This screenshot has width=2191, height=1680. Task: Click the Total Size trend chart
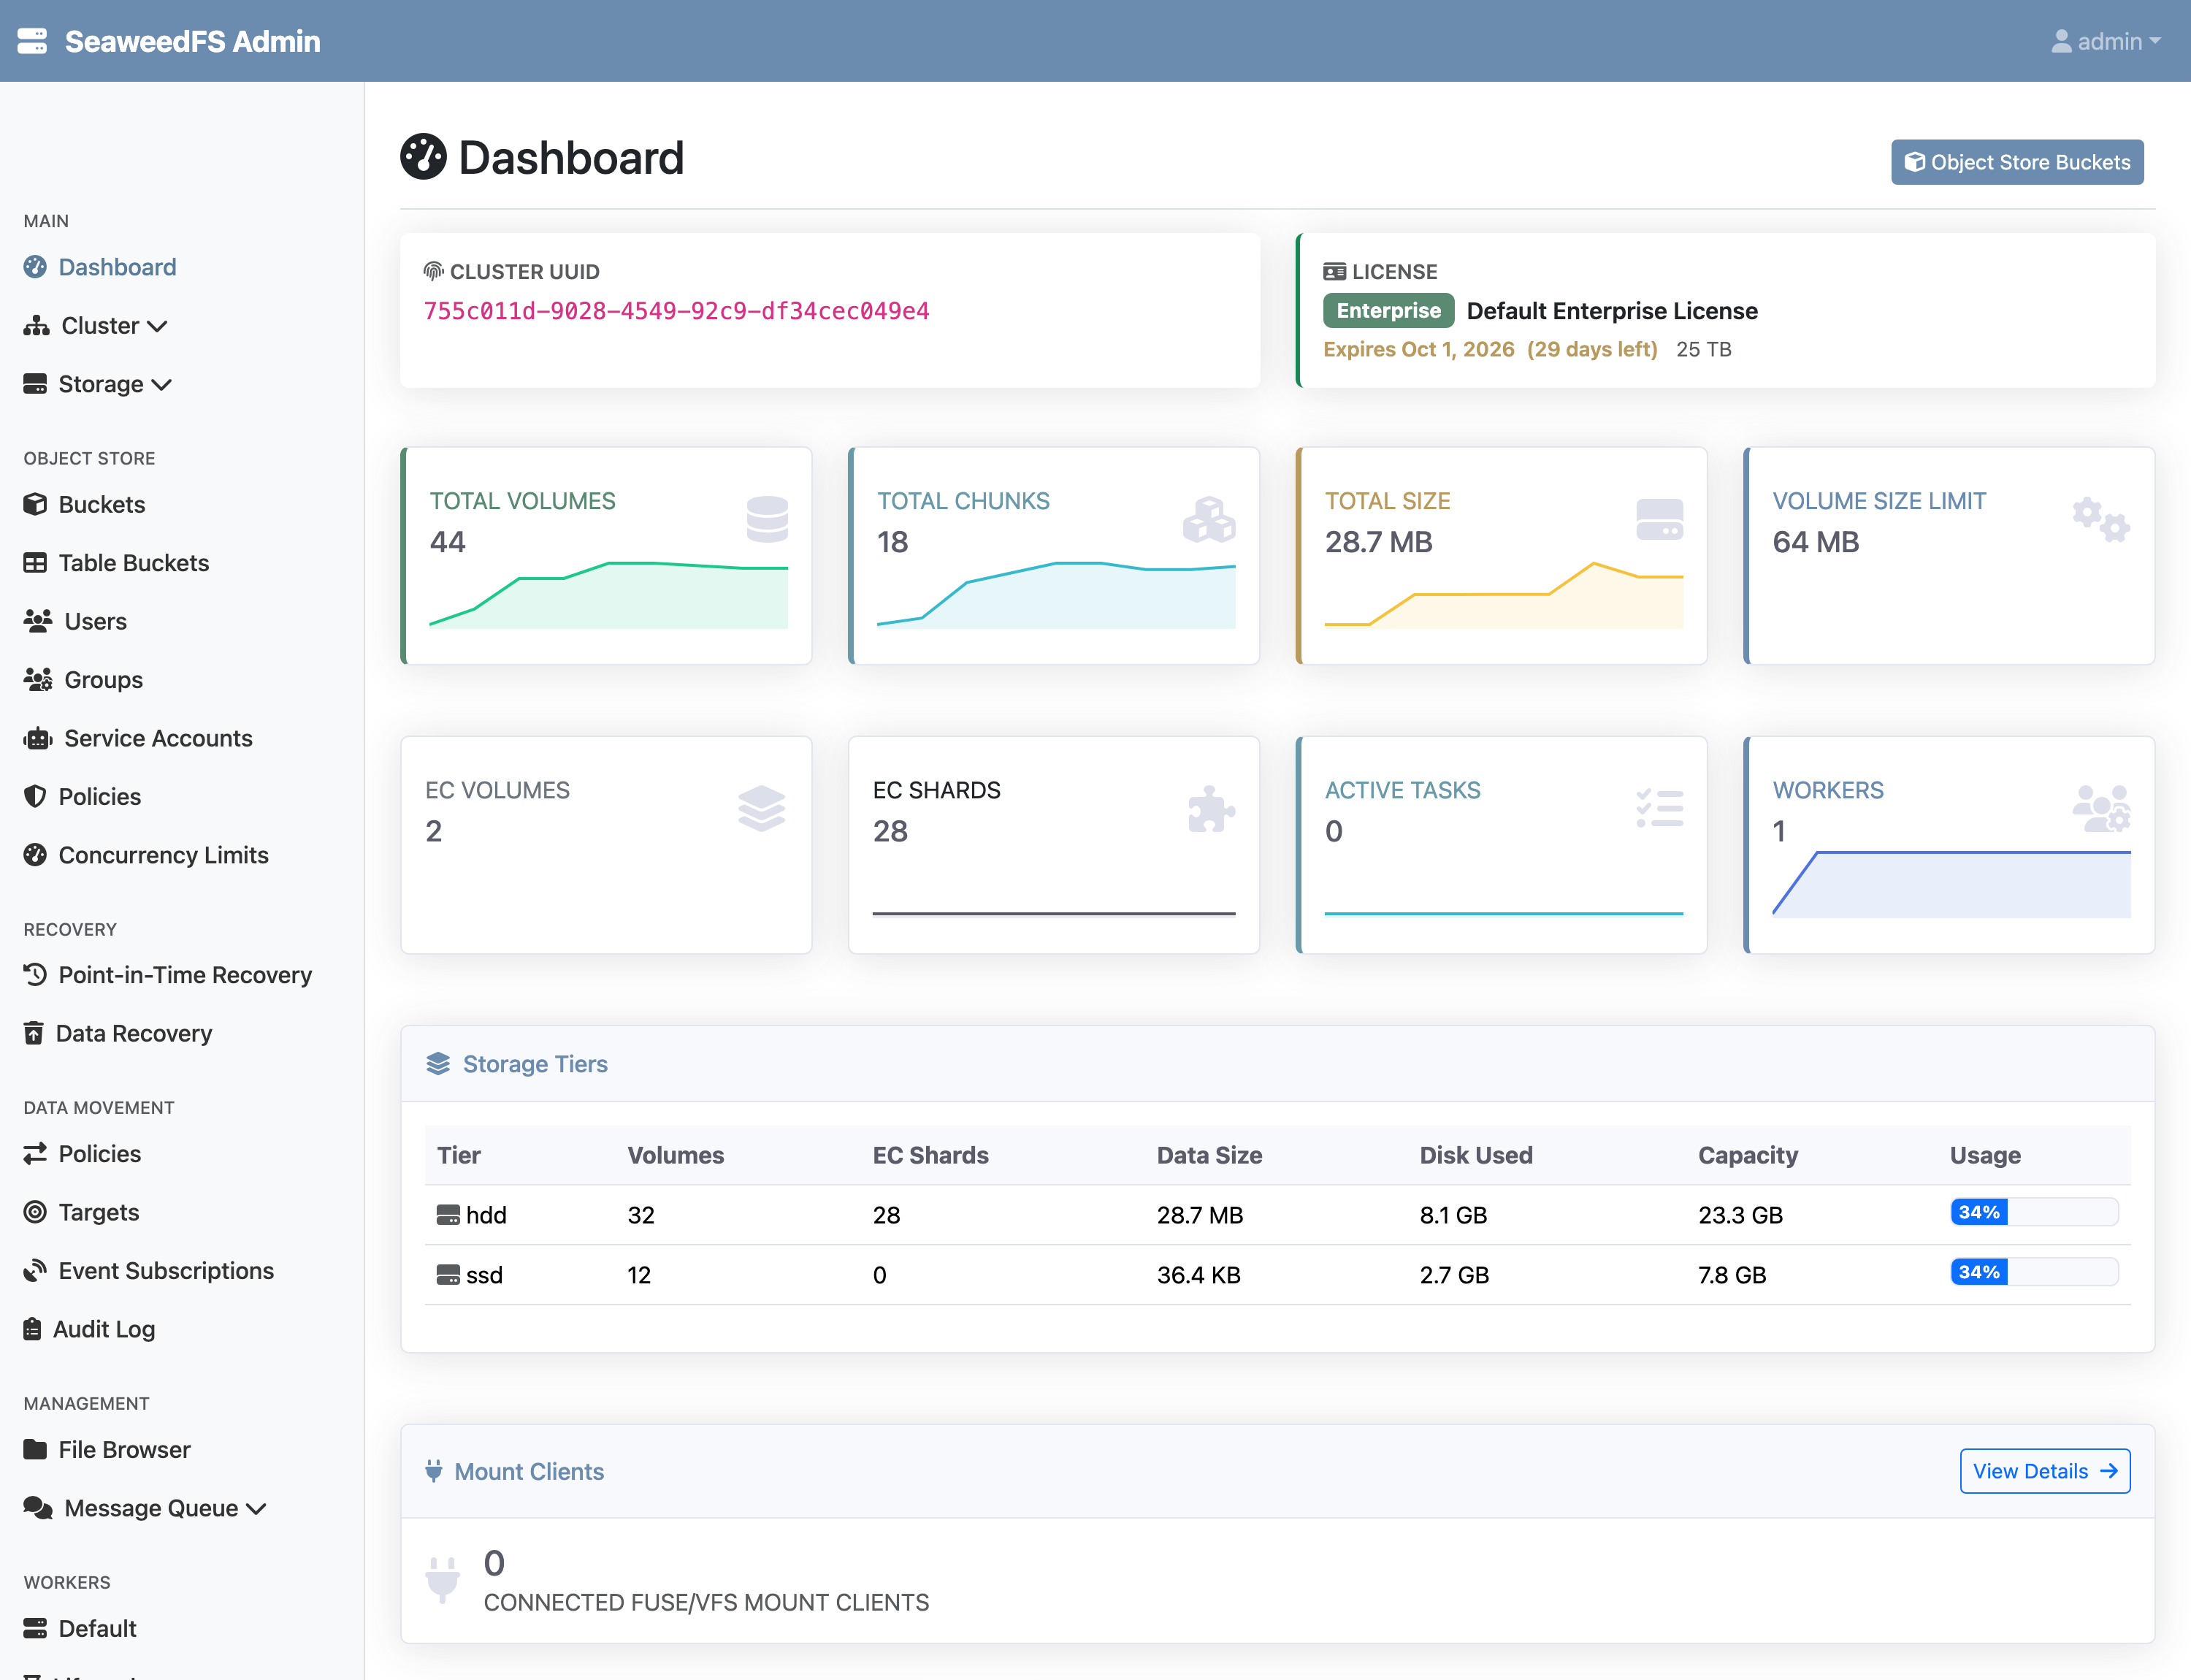tap(1504, 595)
